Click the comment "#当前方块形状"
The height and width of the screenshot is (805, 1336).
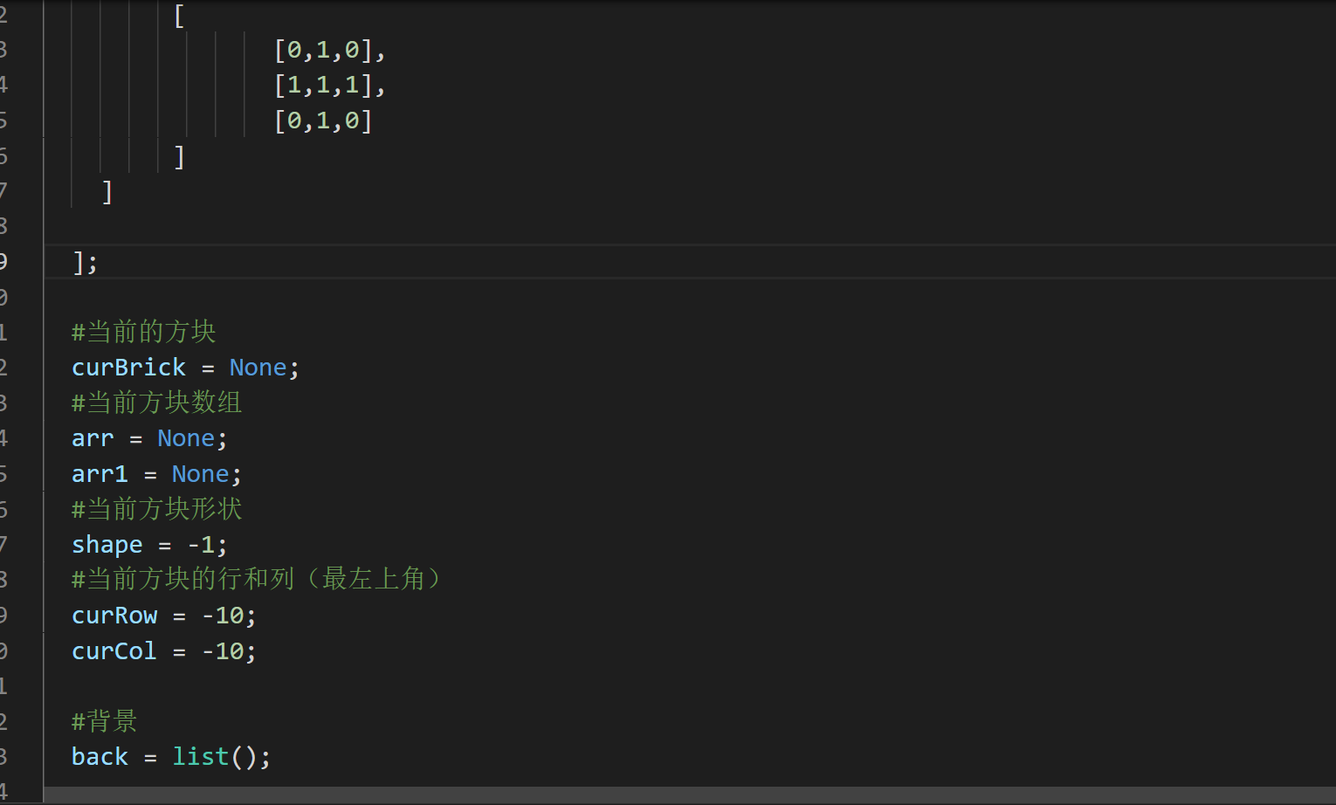(x=157, y=509)
